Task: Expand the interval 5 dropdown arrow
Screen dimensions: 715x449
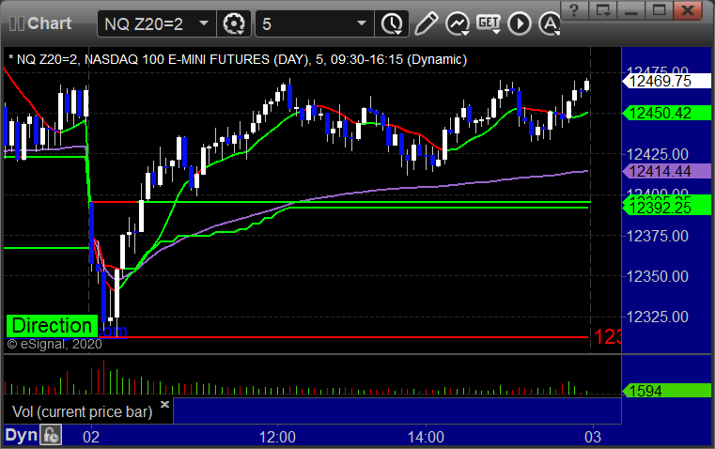Action: click(x=361, y=23)
